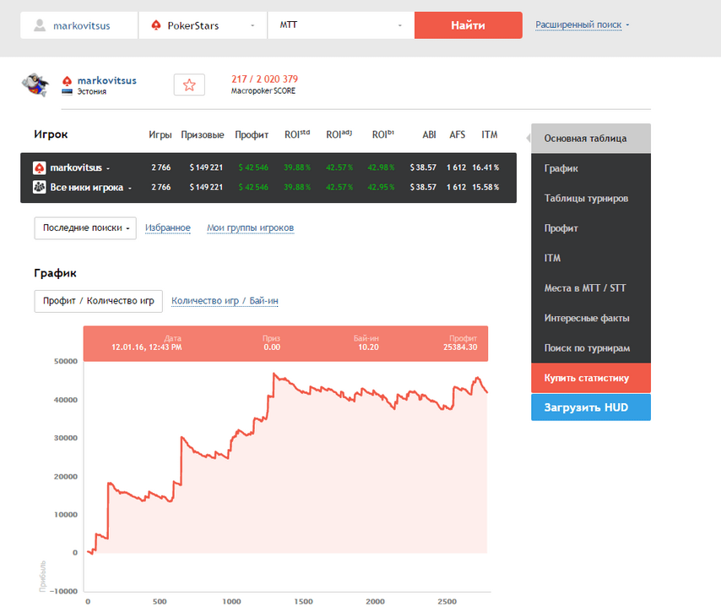The height and width of the screenshot is (607, 721).
Task: Switch to Количество игр / Бай-ин chart
Action: coord(225,301)
